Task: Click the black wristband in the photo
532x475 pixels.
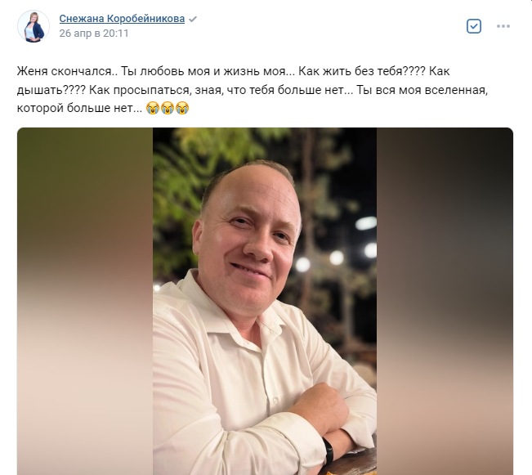Action: pos(328,450)
